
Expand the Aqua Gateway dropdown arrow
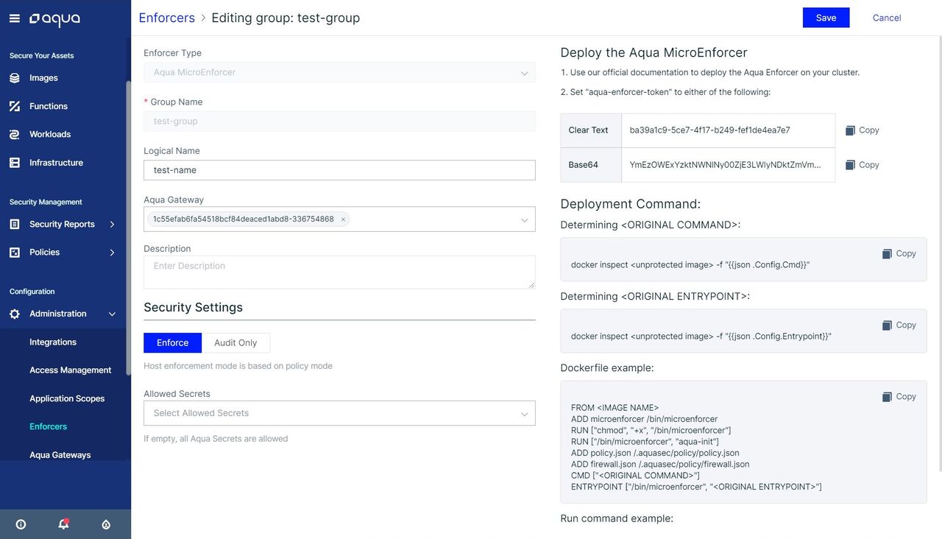coord(524,219)
